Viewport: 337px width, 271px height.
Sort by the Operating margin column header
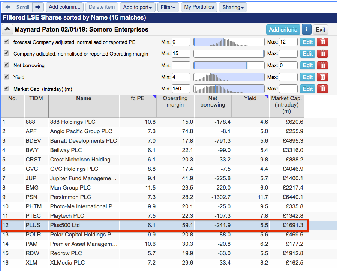tap(175, 106)
